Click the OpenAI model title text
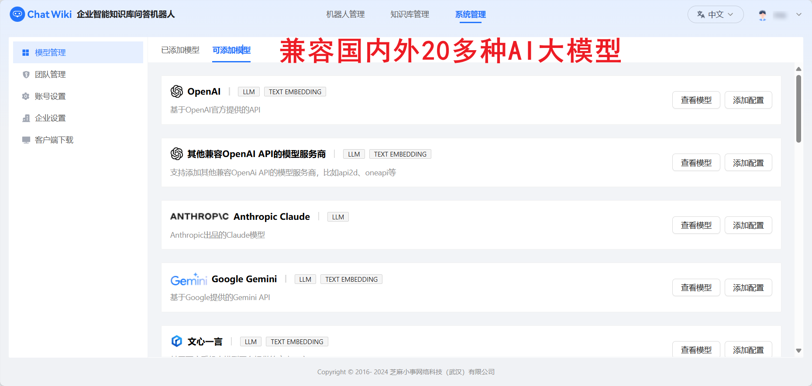Image resolution: width=812 pixels, height=386 pixels. (x=204, y=92)
